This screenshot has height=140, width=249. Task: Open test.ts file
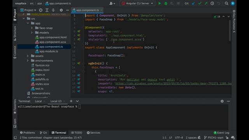click(39, 89)
